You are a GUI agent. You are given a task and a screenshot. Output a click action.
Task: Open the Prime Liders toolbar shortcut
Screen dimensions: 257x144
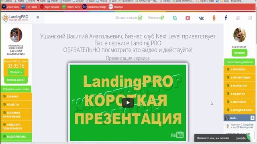71,7
